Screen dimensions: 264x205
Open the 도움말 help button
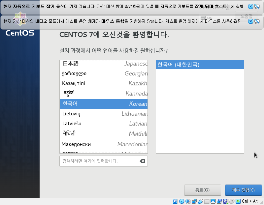(246, 16)
